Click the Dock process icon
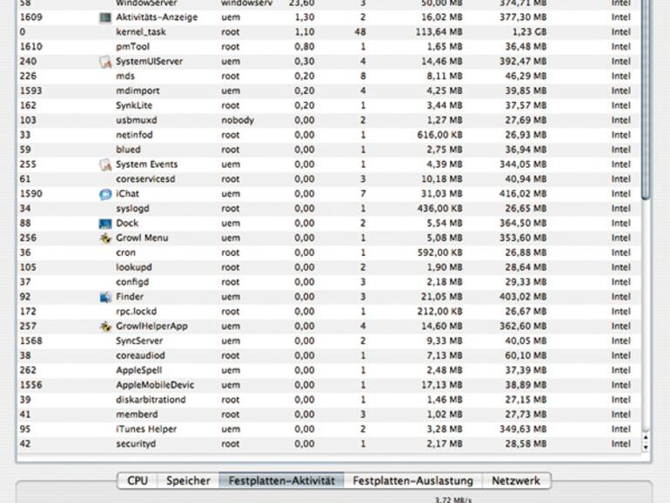The height and width of the screenshot is (503, 670). pyautogui.click(x=105, y=224)
